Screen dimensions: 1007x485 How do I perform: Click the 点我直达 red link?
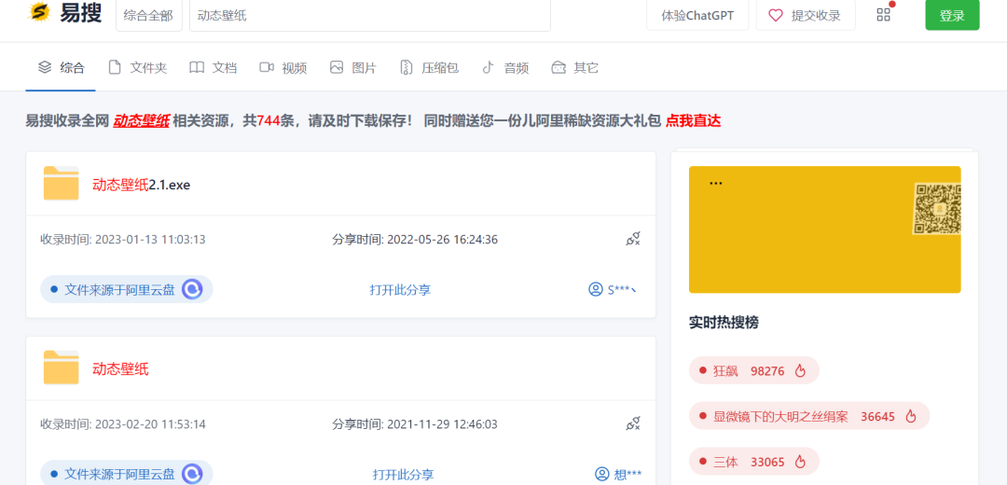point(693,120)
